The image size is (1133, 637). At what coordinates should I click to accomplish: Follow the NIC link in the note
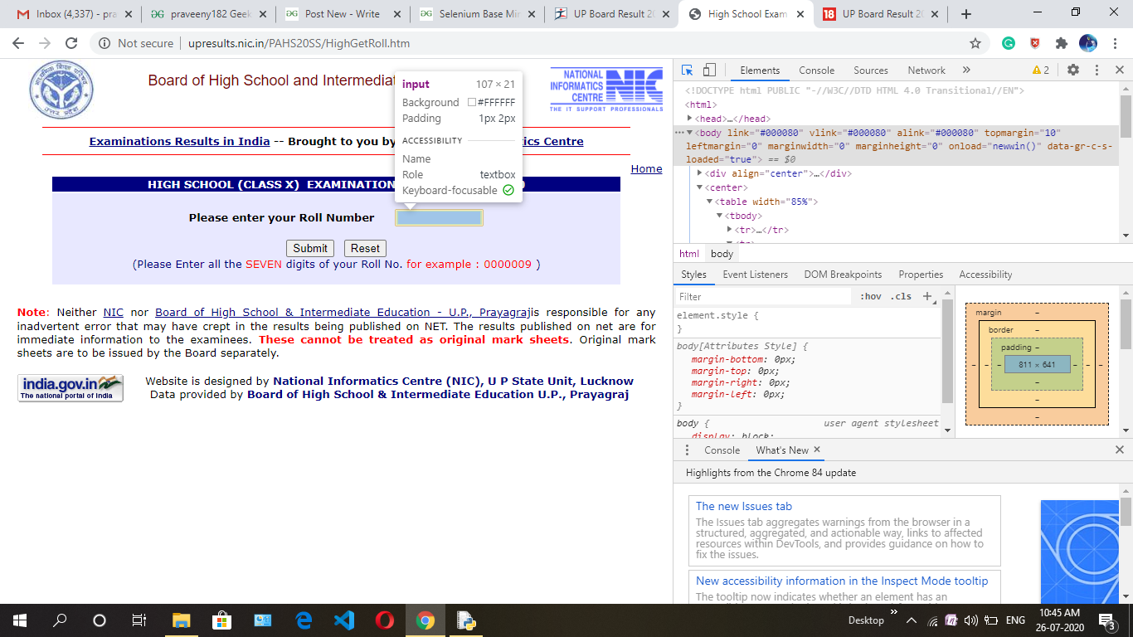click(x=113, y=313)
